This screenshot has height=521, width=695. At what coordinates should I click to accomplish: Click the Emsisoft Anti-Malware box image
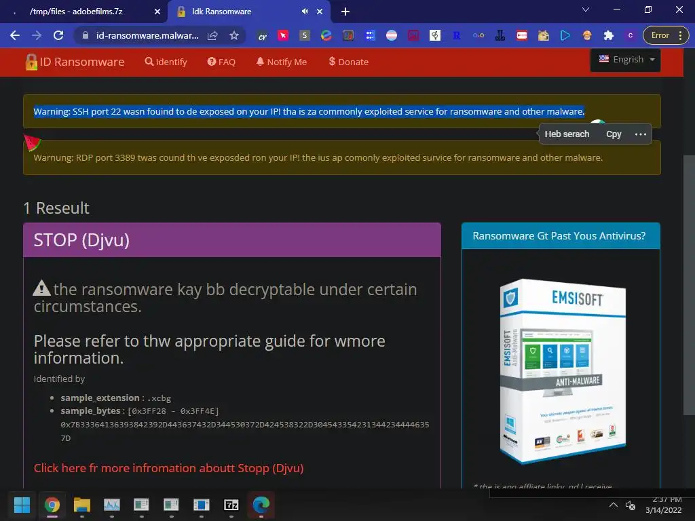click(x=563, y=371)
